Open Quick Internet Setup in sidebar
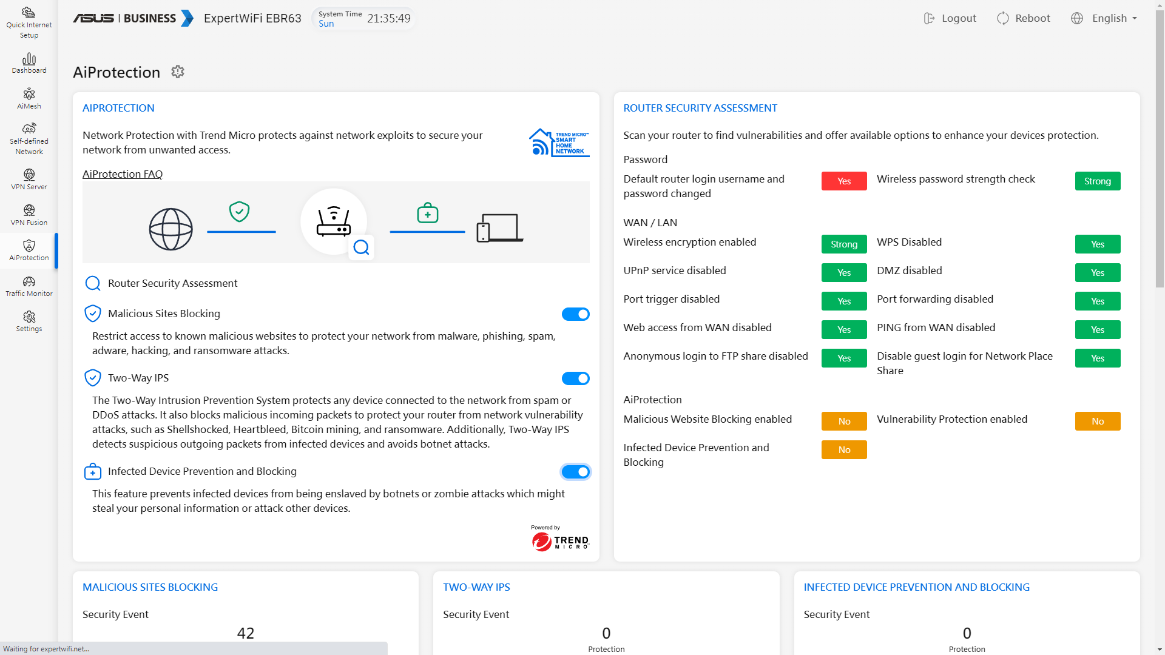1165x655 pixels. [x=29, y=22]
